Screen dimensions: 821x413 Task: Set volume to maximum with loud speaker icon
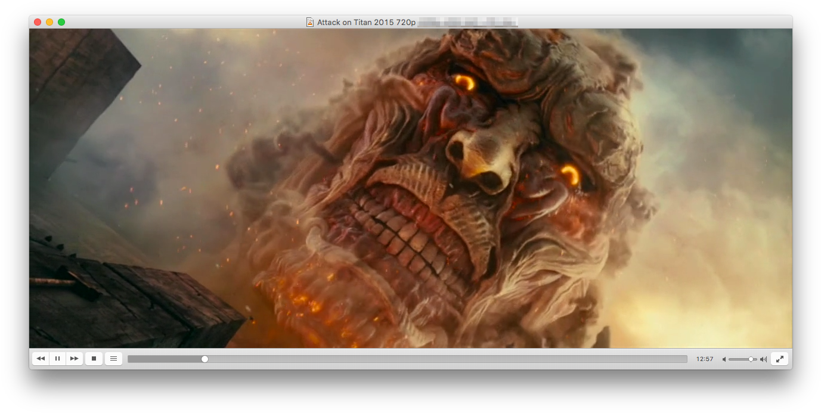tap(763, 359)
